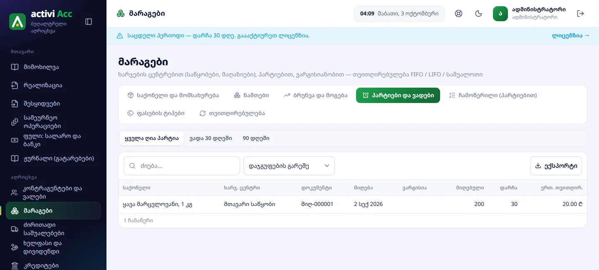
Task: Click the logout icon at top right
Action: pyautogui.click(x=581, y=14)
